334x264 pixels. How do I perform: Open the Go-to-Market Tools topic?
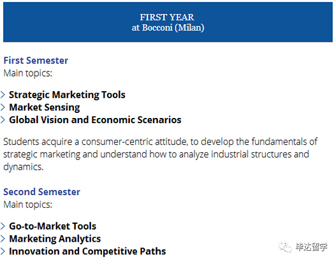click(x=53, y=226)
